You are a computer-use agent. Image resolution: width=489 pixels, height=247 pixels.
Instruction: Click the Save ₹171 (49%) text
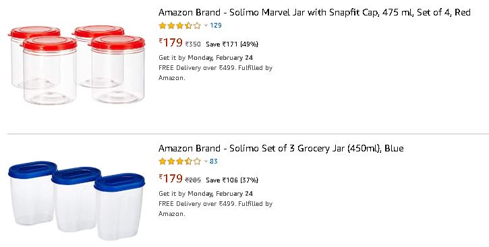232,44
